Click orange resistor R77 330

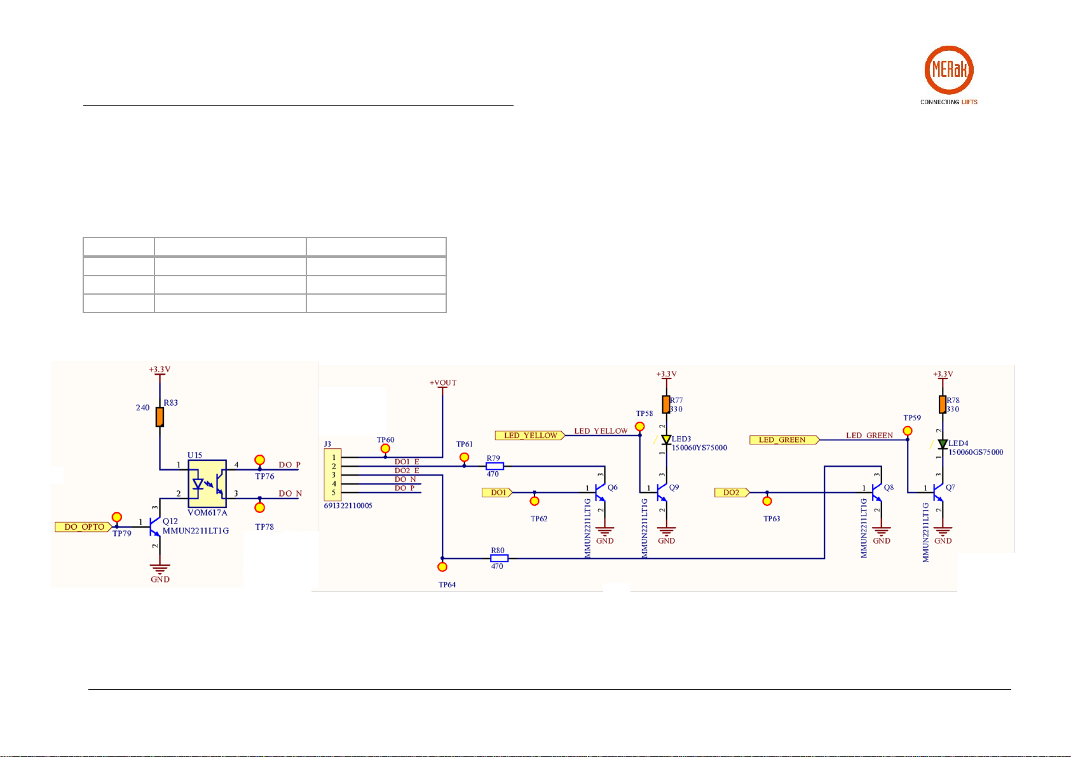coord(666,405)
